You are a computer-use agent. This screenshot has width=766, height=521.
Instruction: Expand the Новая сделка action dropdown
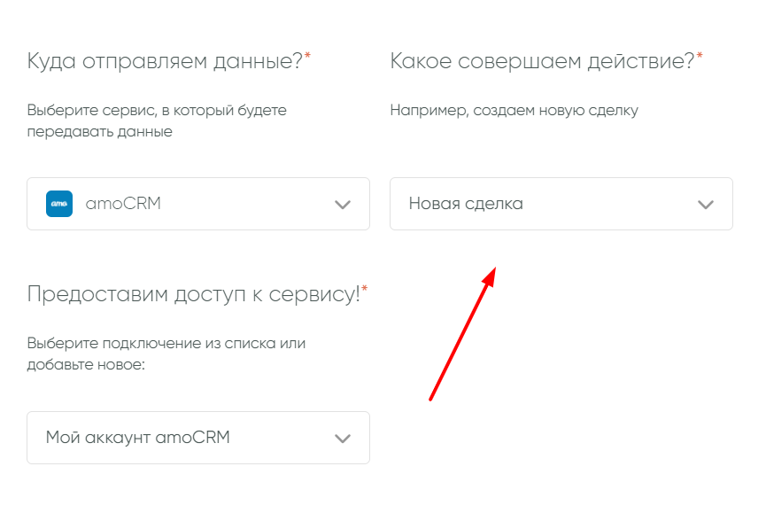[x=561, y=204]
